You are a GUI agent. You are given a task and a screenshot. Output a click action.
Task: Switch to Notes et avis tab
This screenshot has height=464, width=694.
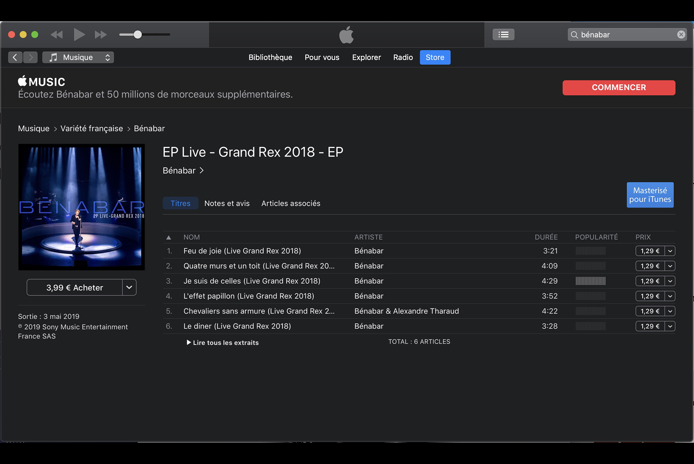tap(227, 203)
